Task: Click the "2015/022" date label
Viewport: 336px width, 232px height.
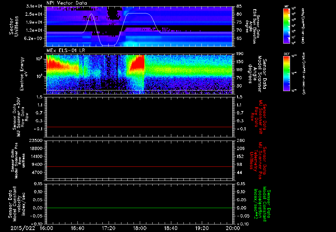Action: [23, 228]
